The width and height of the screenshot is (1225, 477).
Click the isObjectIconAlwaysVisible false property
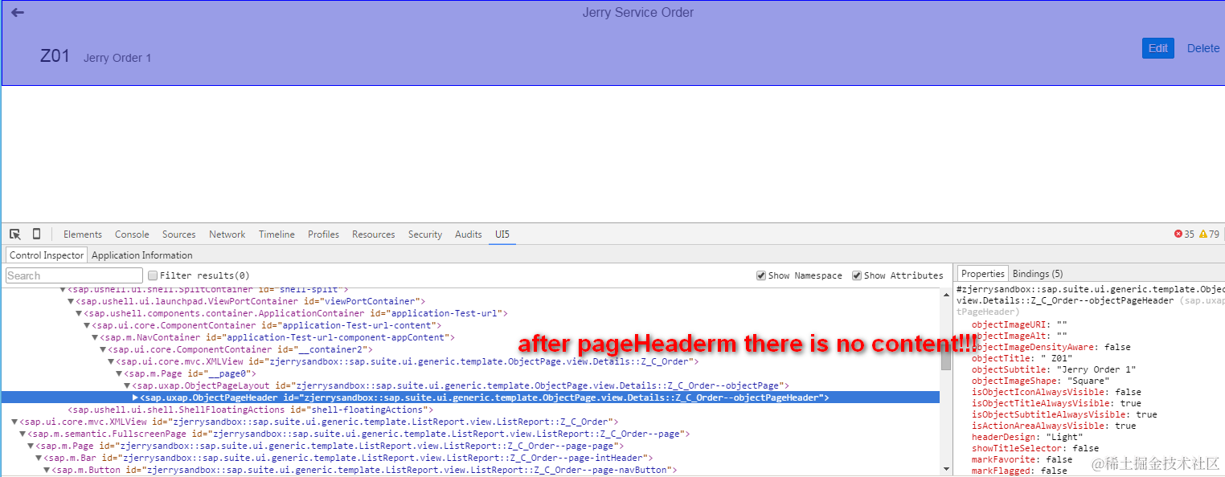click(1056, 392)
